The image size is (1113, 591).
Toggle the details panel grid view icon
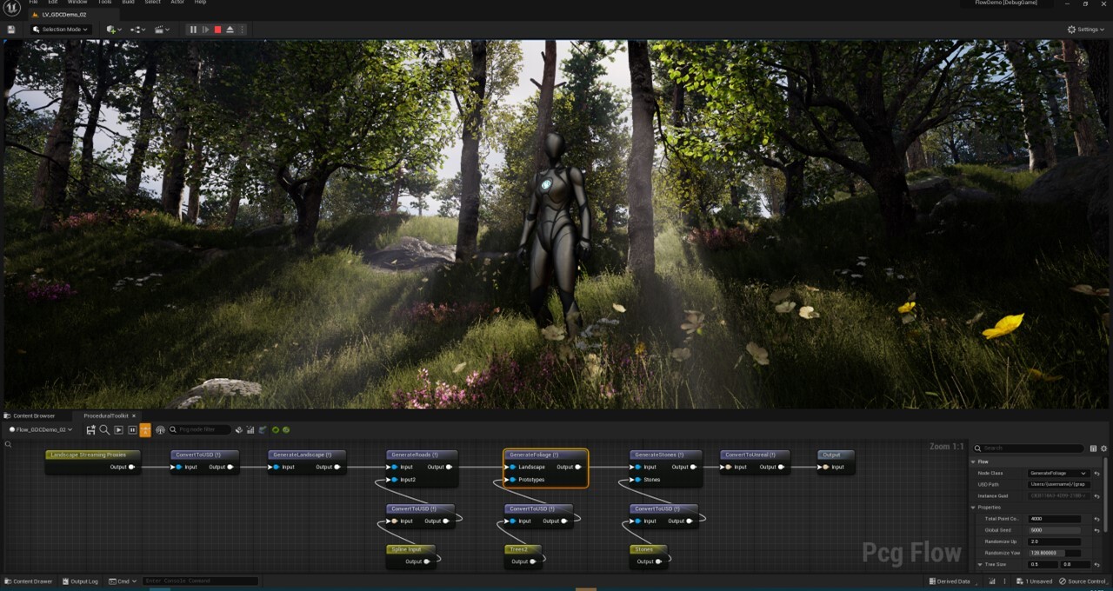tap(1093, 448)
